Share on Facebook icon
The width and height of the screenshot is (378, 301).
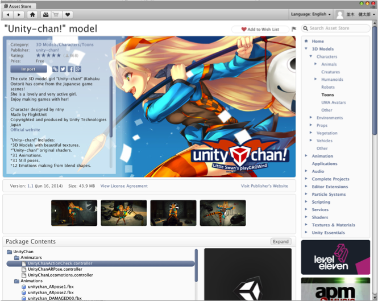click(x=70, y=69)
